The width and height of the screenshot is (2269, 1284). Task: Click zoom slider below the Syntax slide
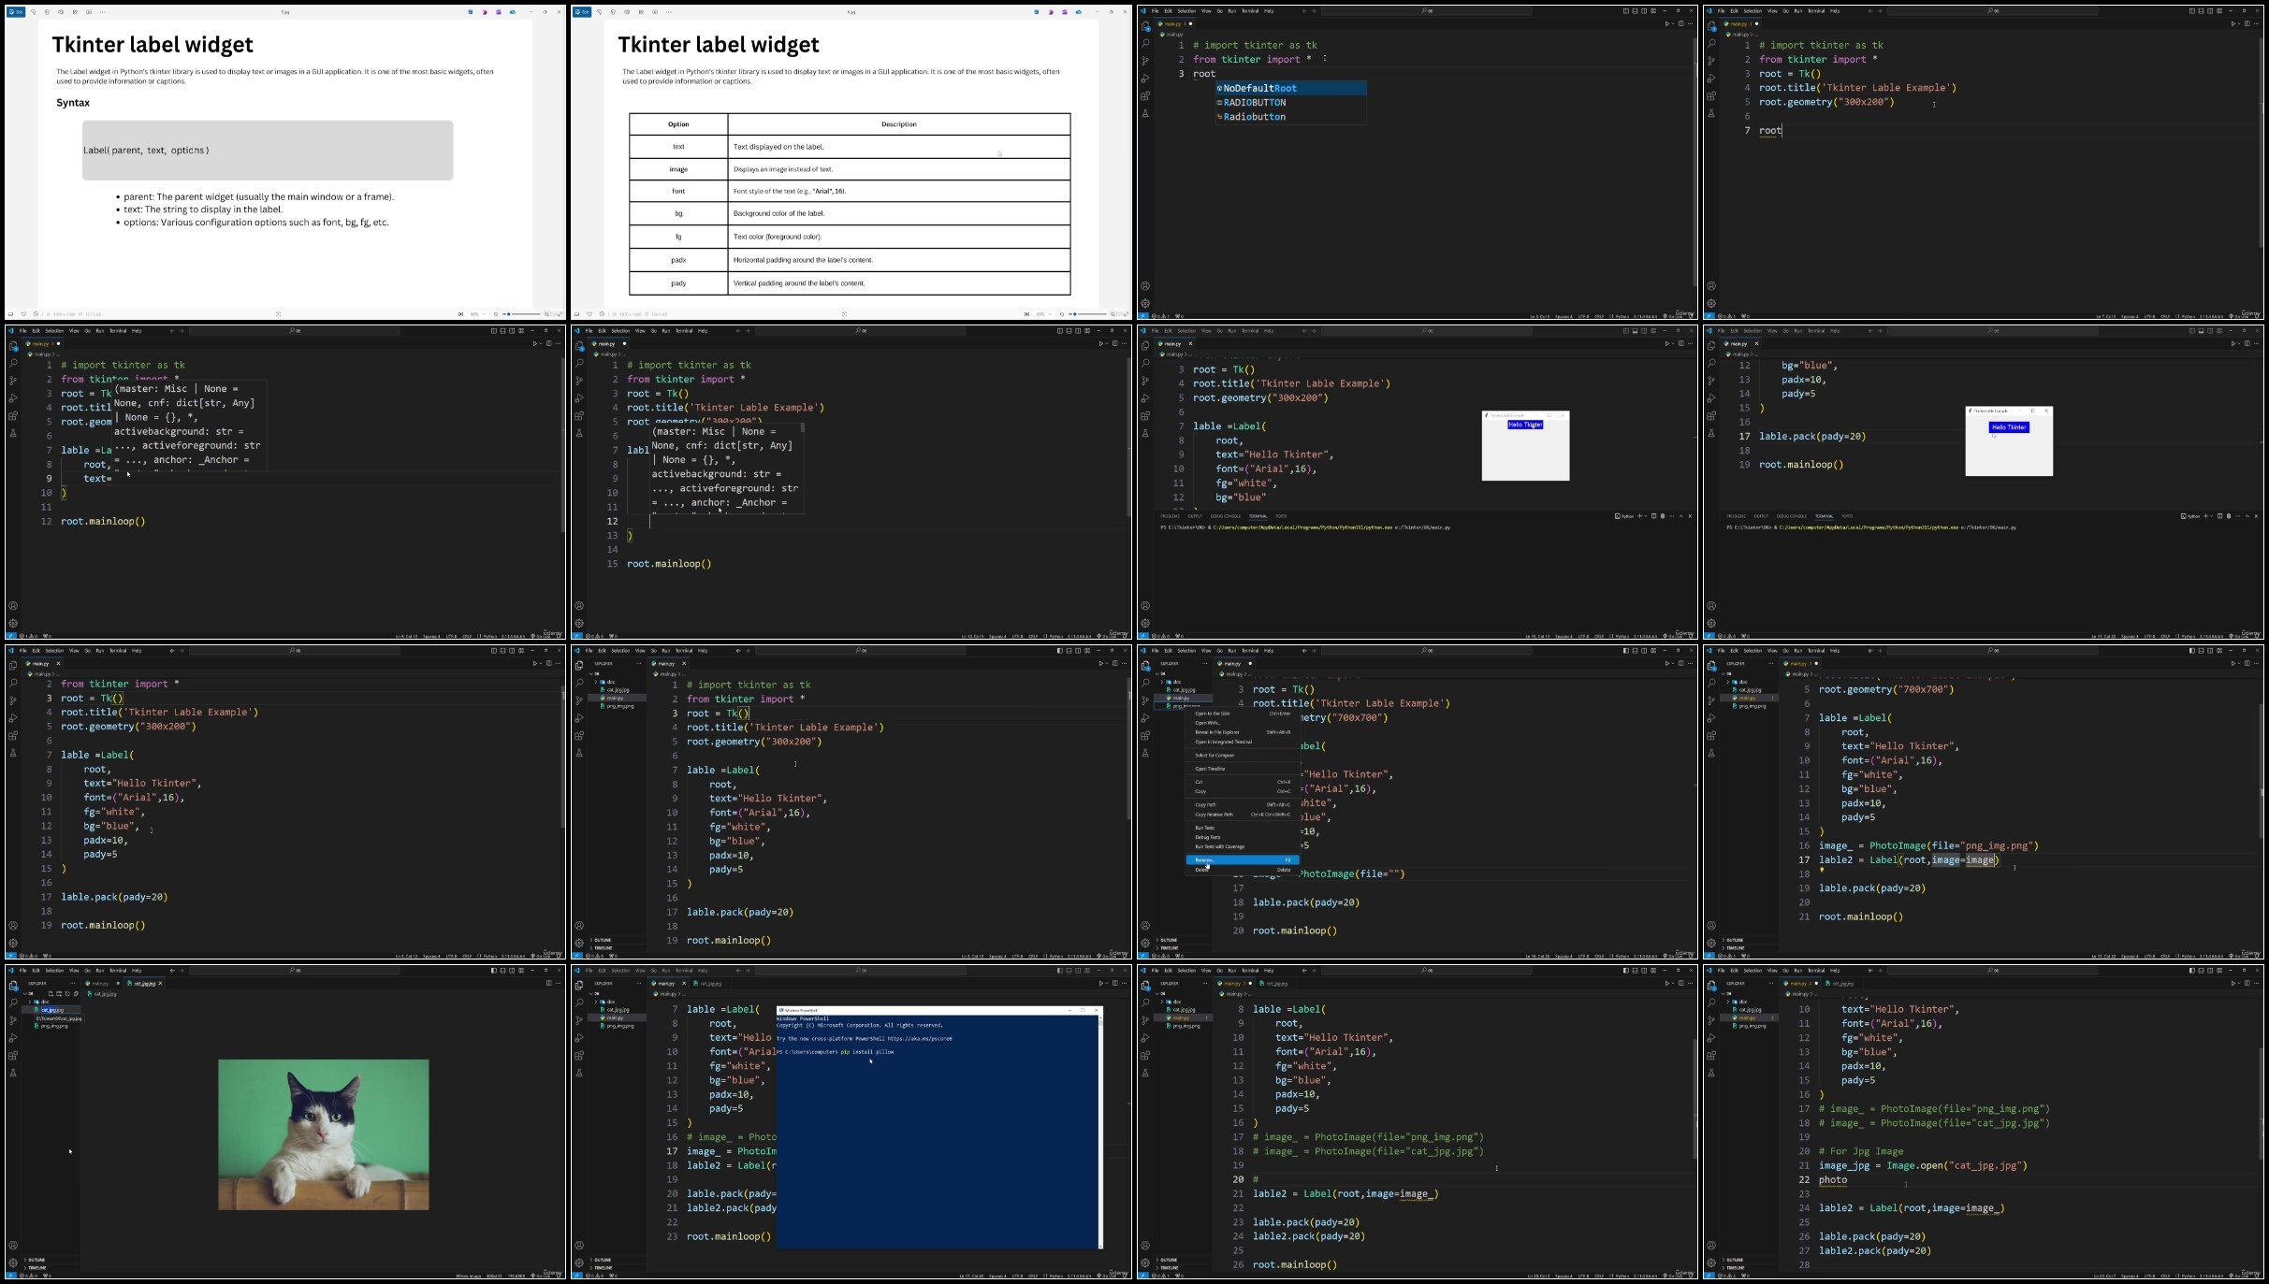pyautogui.click(x=523, y=314)
